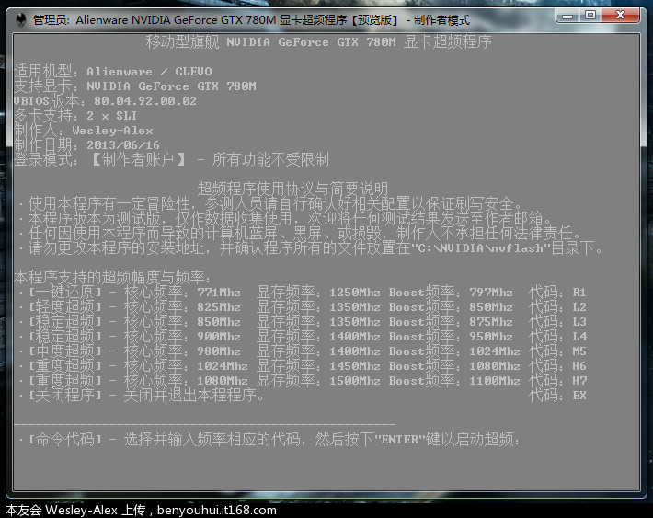Screen dimensions: 653x518
Task: Click the line '适用机型: Alienware / CLEVO'
Action: pos(113,71)
